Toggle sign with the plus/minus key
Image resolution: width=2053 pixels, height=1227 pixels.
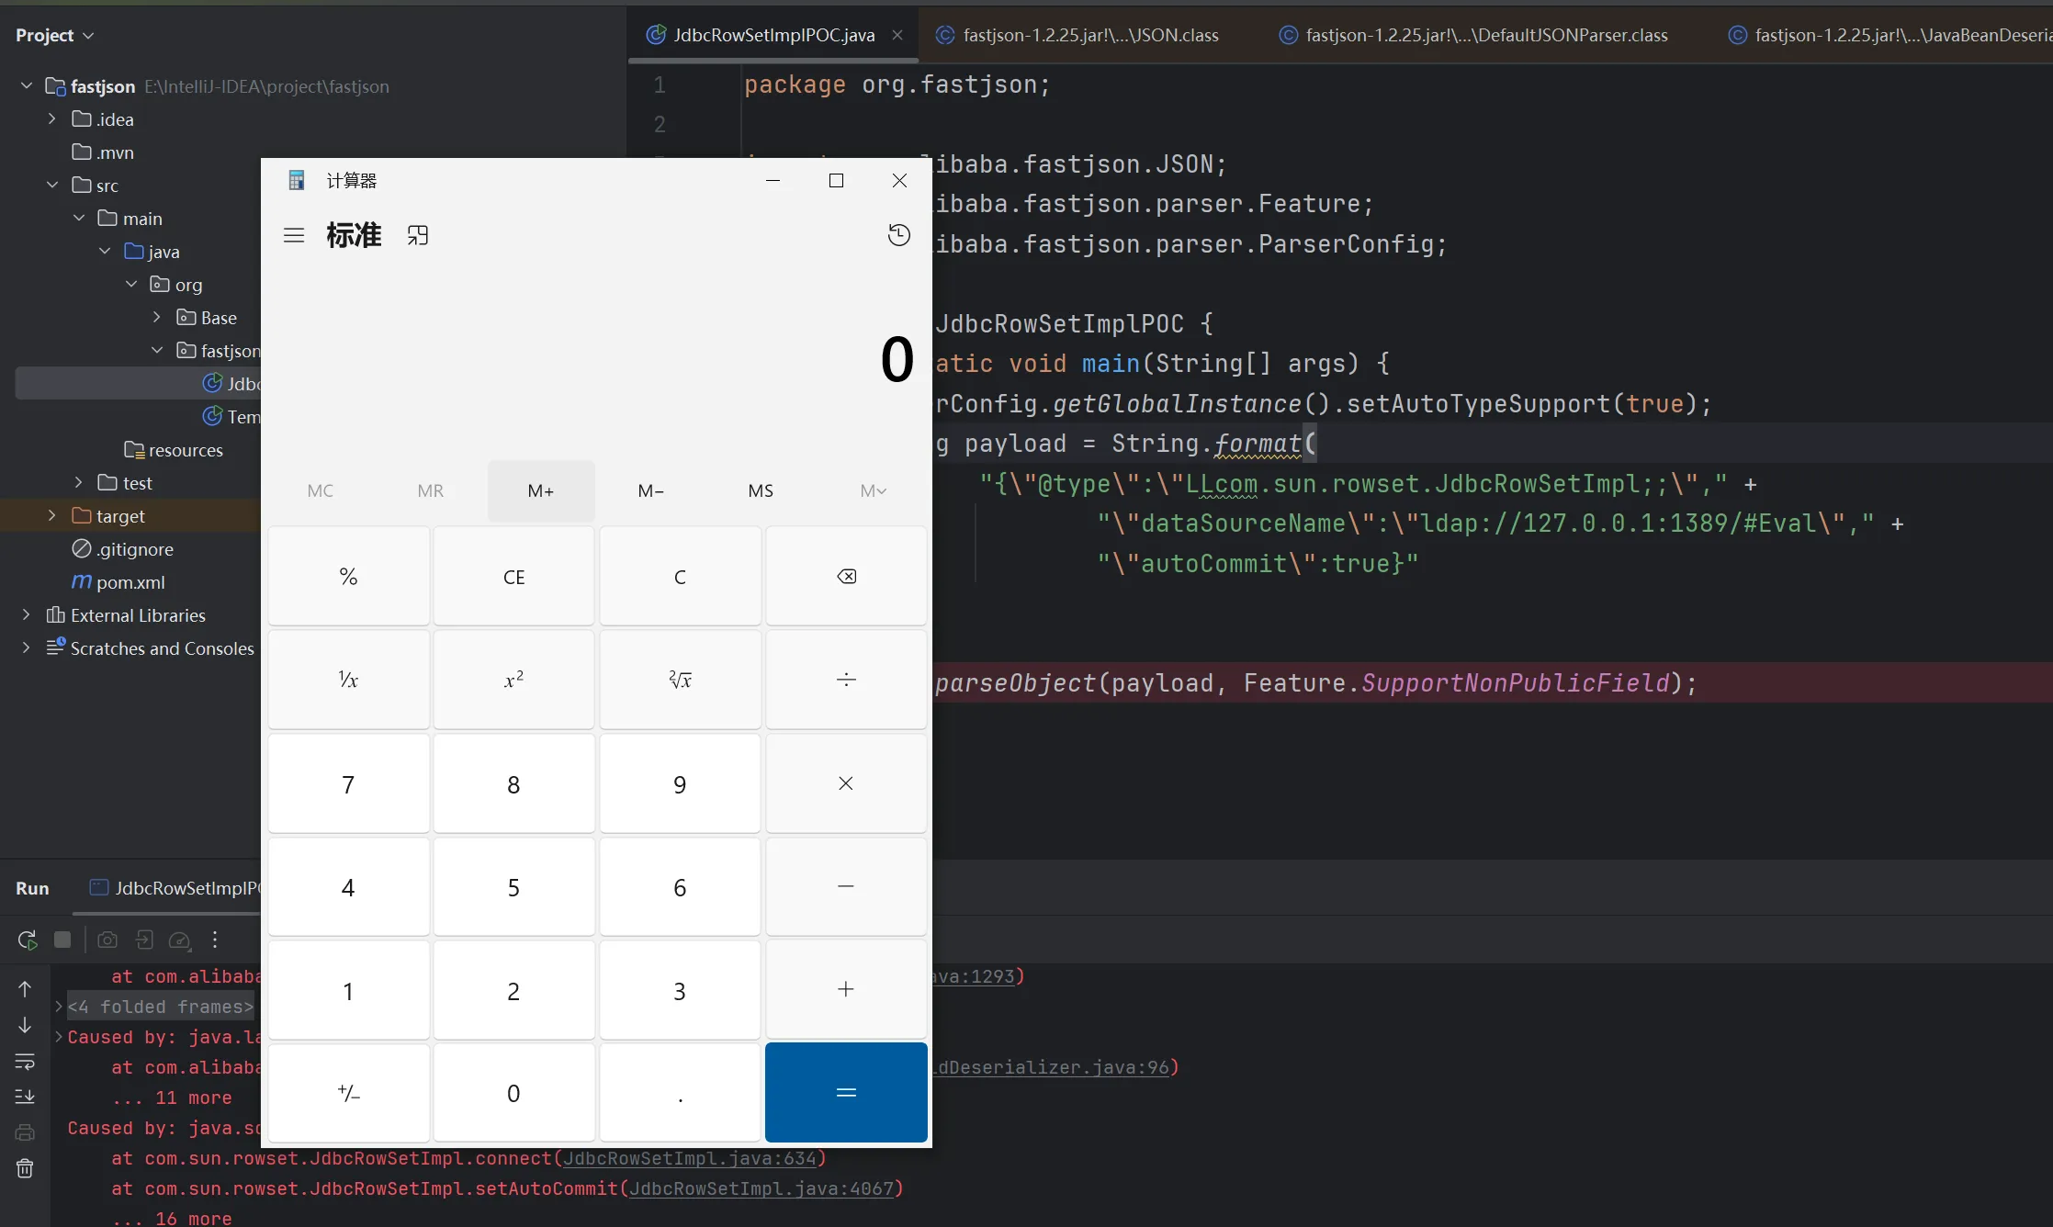click(348, 1093)
